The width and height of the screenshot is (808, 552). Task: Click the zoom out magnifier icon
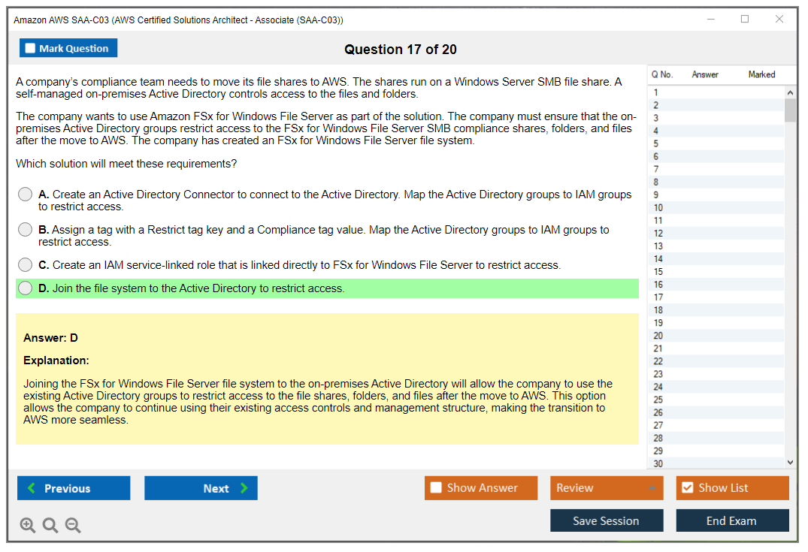click(73, 526)
